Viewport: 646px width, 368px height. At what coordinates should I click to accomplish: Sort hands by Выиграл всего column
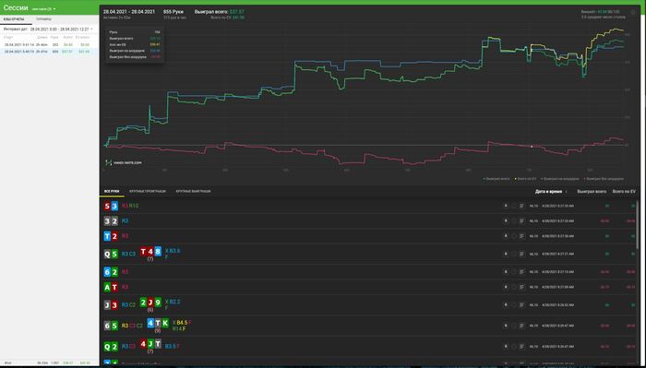click(592, 192)
